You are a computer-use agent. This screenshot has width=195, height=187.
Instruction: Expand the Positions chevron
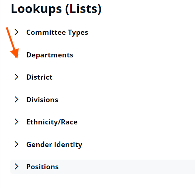pyautogui.click(x=16, y=167)
